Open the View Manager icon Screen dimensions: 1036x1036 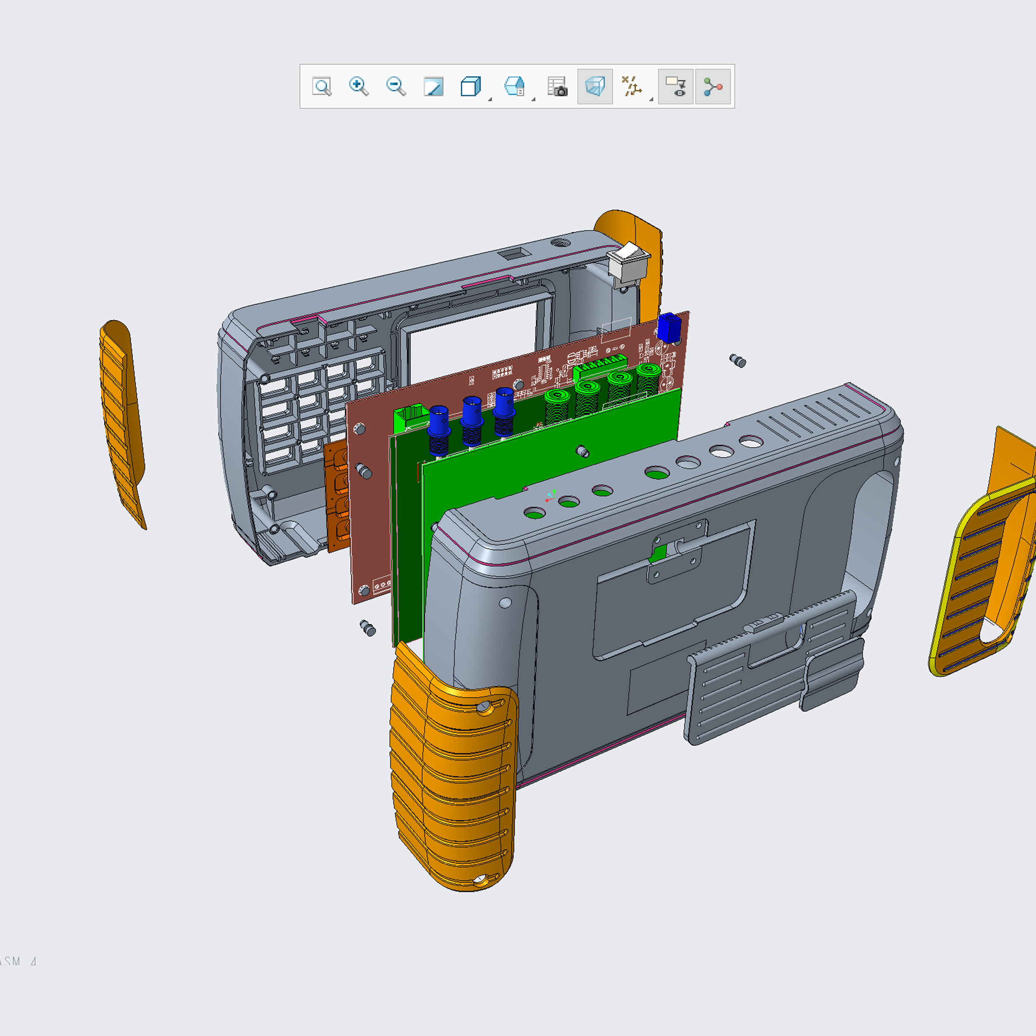point(558,86)
